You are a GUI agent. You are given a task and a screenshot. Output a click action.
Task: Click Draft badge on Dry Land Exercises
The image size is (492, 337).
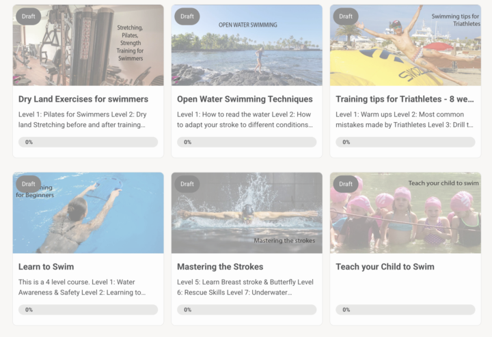tap(29, 16)
